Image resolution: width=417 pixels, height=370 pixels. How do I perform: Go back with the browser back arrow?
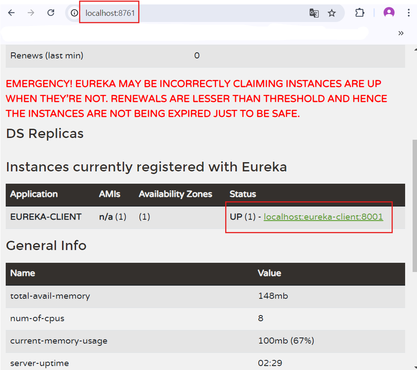coord(11,13)
